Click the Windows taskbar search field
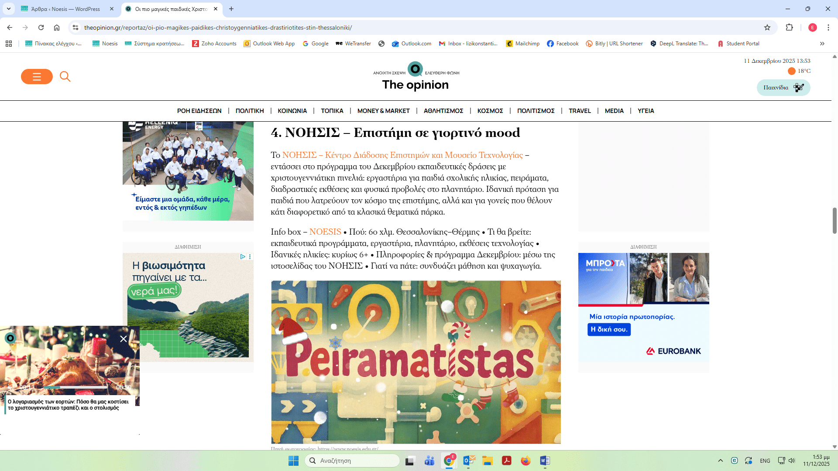 click(352, 461)
